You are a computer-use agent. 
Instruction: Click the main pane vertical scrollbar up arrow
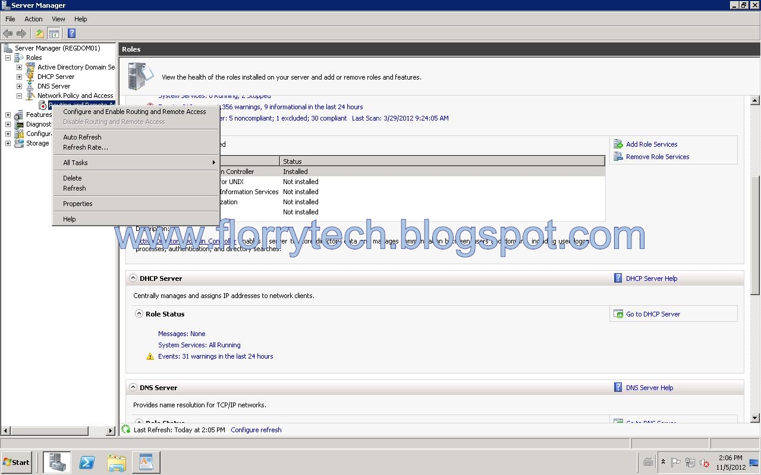tap(756, 100)
